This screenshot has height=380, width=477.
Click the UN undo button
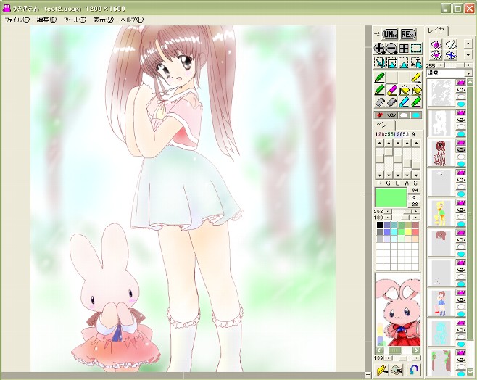tap(390, 33)
